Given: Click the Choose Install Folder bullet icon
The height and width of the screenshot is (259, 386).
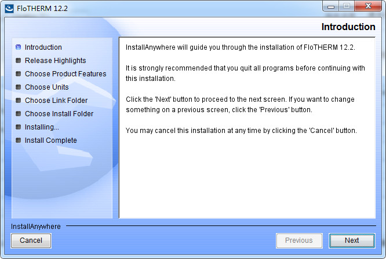Looking at the screenshot, I should [19, 114].
